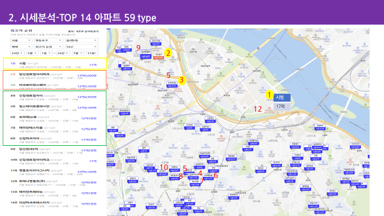Open the 영등포구 district dropdown
This screenshot has height=216, width=384.
pyautogui.click(x=49, y=40)
